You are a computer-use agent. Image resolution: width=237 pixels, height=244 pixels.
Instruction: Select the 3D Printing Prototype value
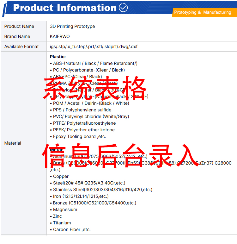(x=72, y=26)
